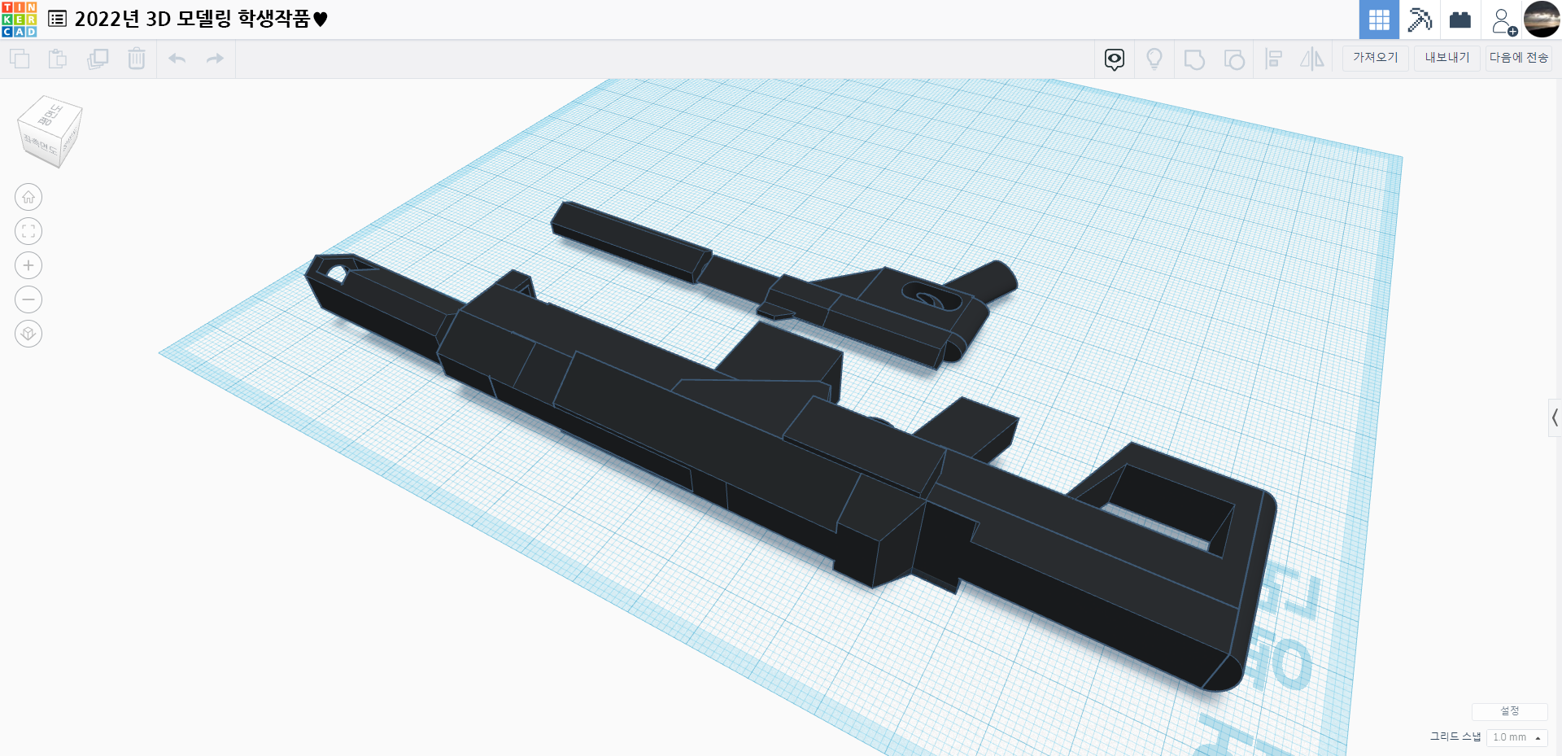1562x756 pixels.
Task: Open the Tinkercad logo home link
Action: (19, 20)
